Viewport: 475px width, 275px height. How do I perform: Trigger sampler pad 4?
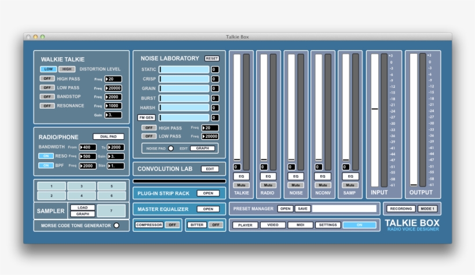(82, 195)
